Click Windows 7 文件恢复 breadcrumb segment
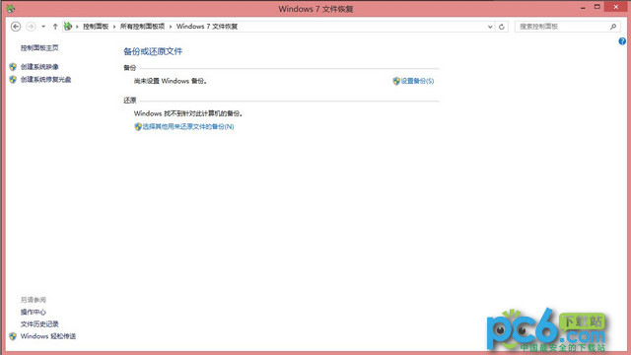Image resolution: width=631 pixels, height=355 pixels. tap(207, 27)
